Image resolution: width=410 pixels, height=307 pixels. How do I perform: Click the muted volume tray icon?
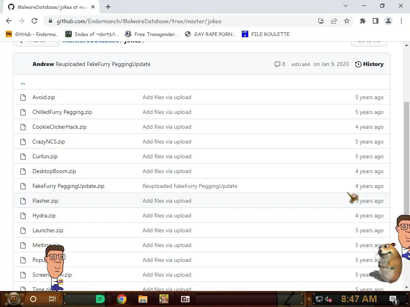coord(328,299)
